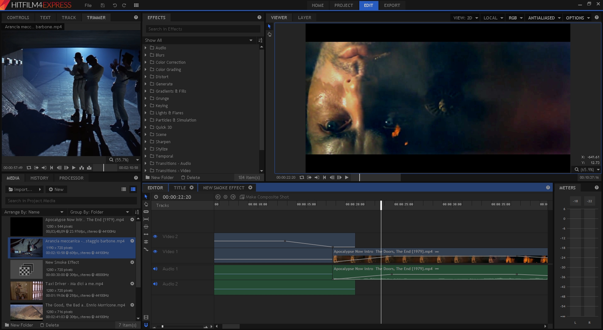Step back one frame in Viewer
The height and width of the screenshot is (330, 603).
(332, 177)
